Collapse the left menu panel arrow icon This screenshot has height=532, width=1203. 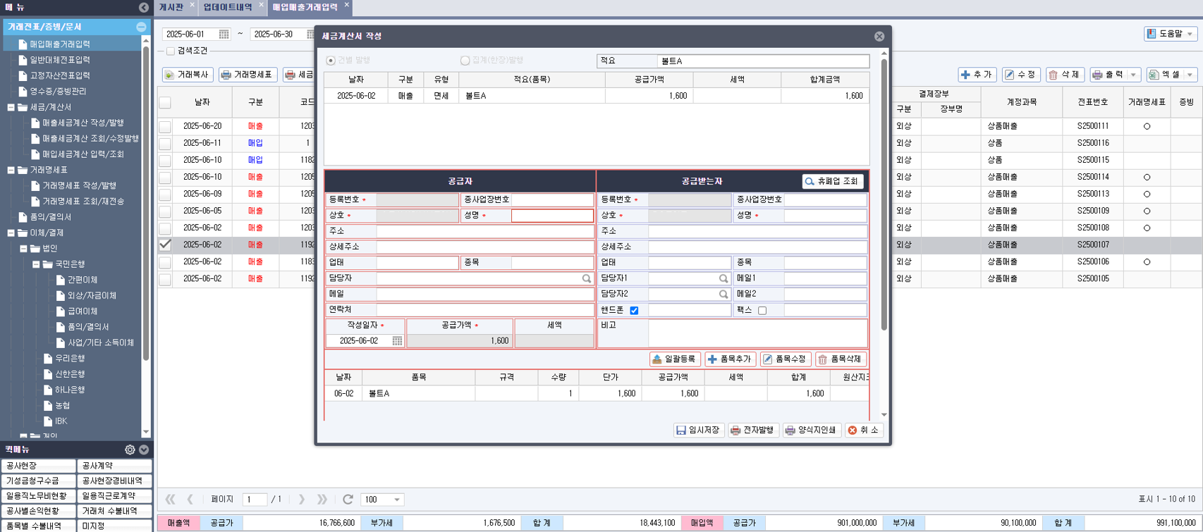144,7
